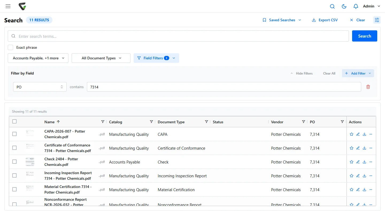This screenshot has width=385, height=213.
Task: Favorite the Certificate of Conformance document
Action: click(x=352, y=148)
